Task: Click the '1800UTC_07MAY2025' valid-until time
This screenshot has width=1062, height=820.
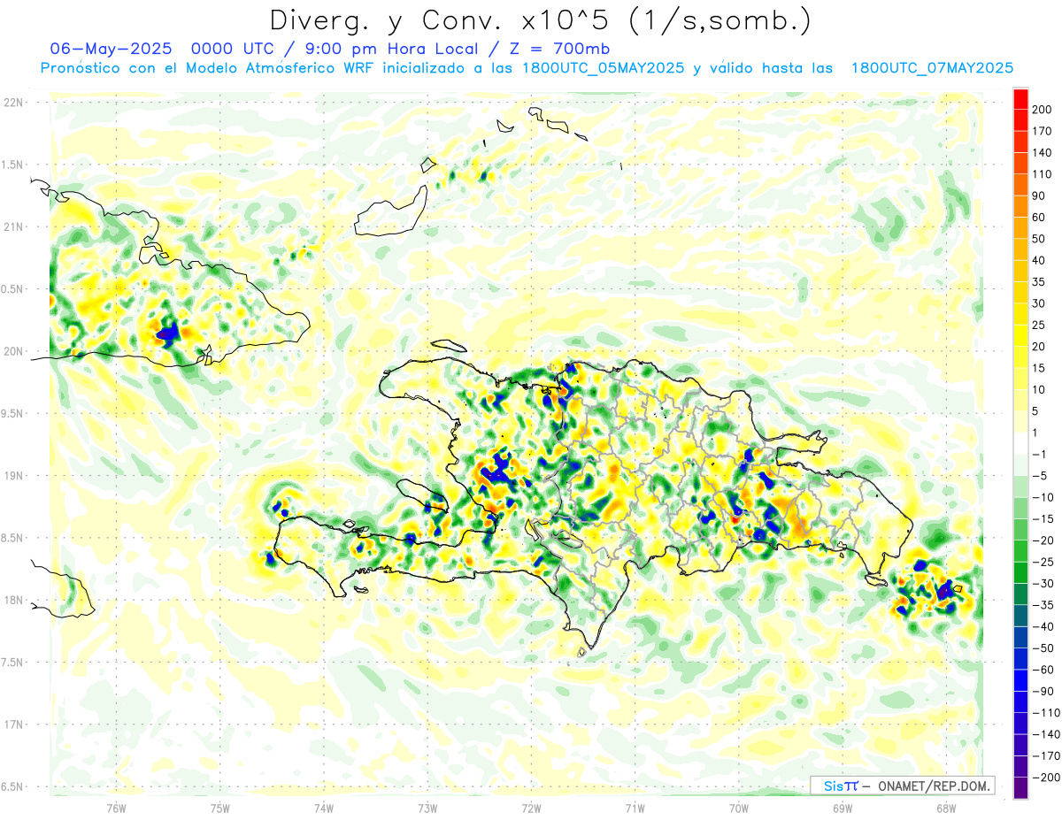Action: coord(932,68)
